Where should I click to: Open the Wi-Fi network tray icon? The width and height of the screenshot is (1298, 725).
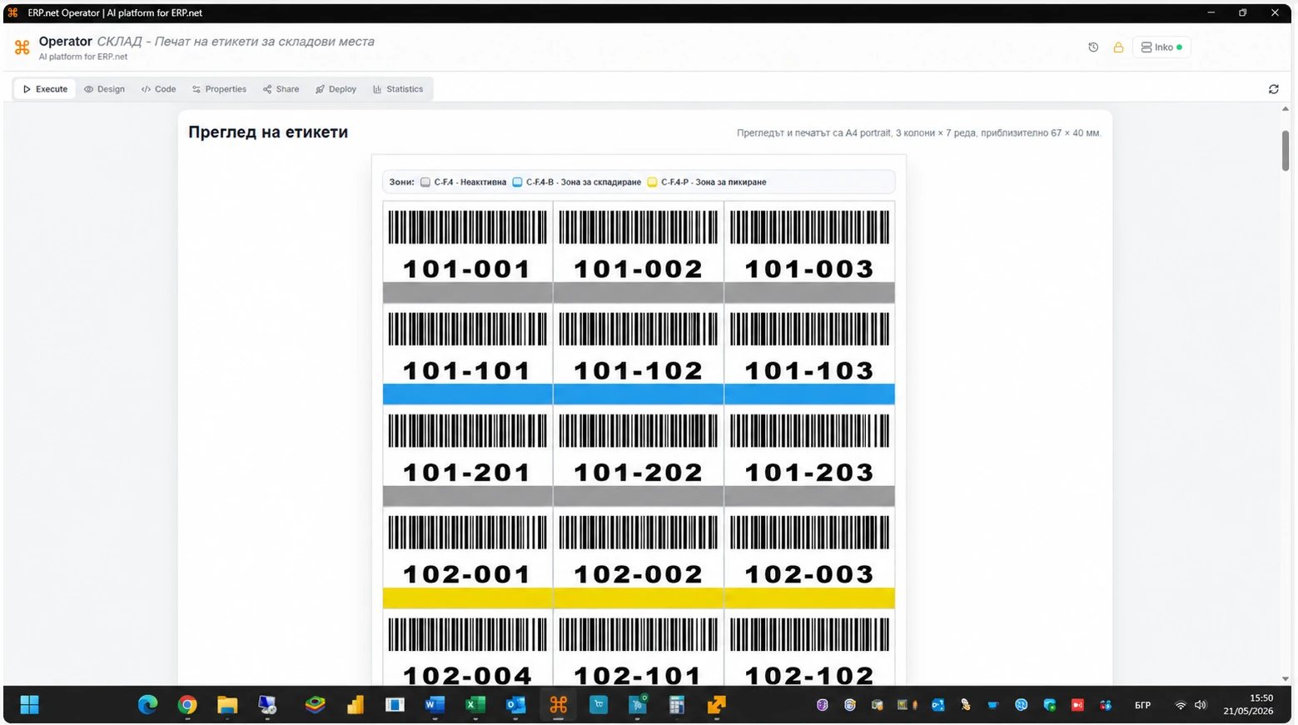pos(1180,705)
